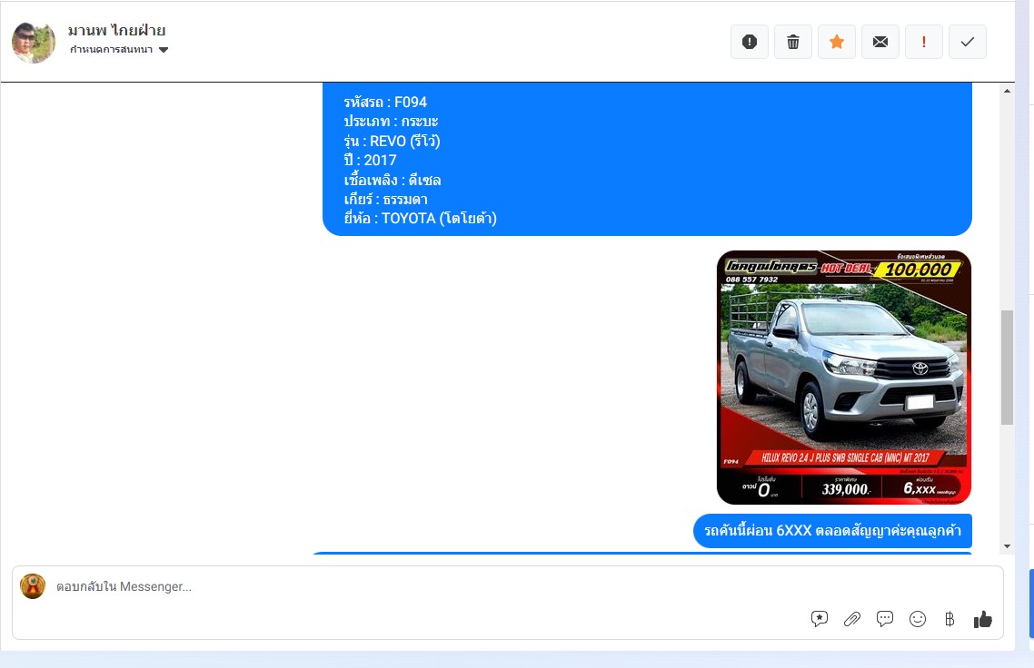
Task: Open saved replies star bubble icon
Action: pyautogui.click(x=819, y=619)
